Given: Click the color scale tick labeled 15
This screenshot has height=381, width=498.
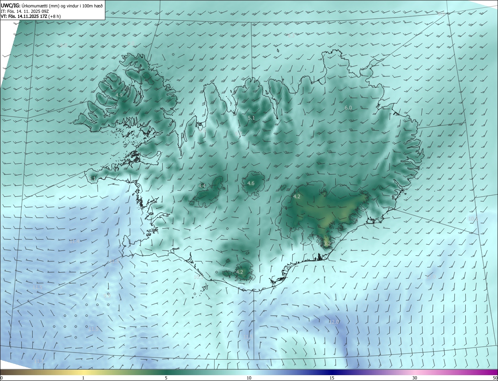Looking at the screenshot, I should [x=332, y=378].
